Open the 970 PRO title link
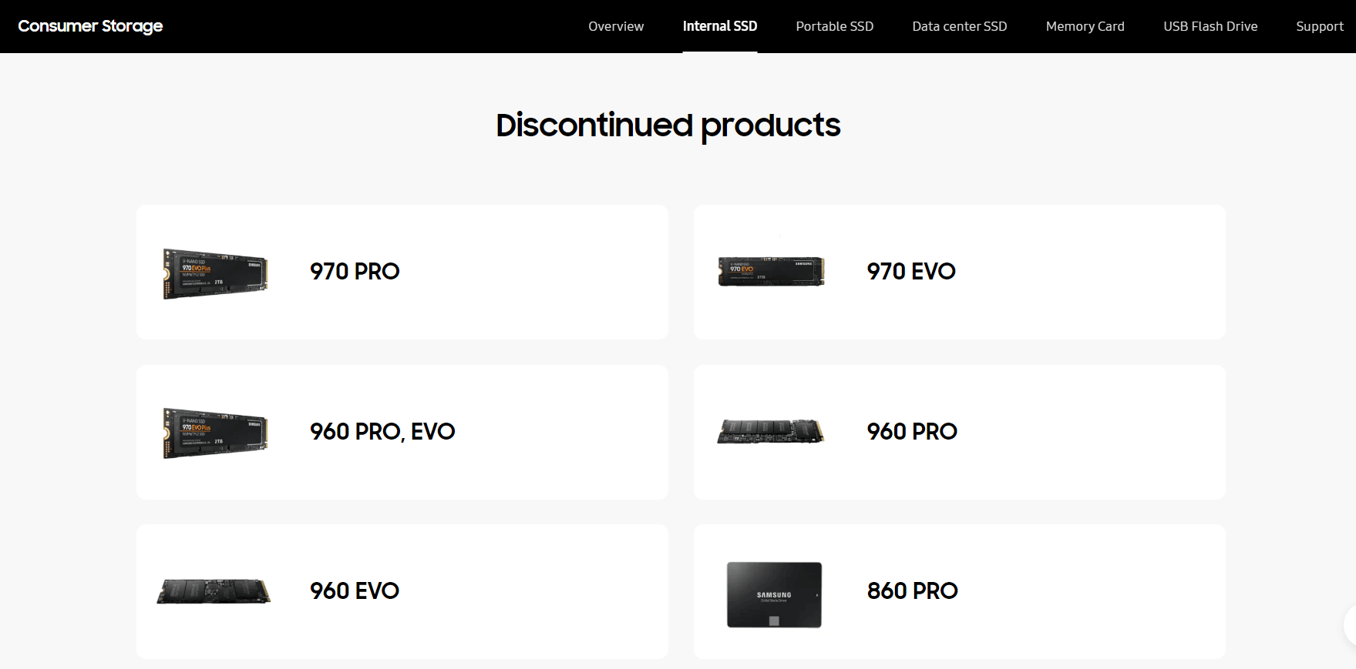This screenshot has width=1356, height=669. (355, 272)
